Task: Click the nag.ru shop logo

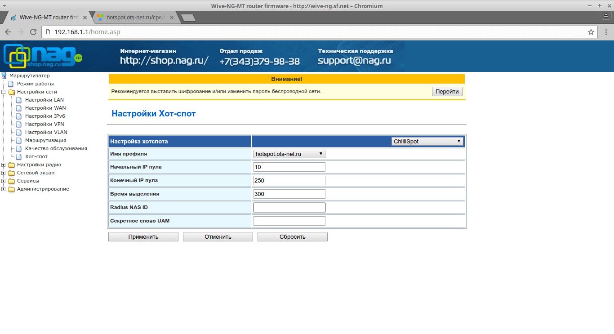Action: [x=43, y=56]
